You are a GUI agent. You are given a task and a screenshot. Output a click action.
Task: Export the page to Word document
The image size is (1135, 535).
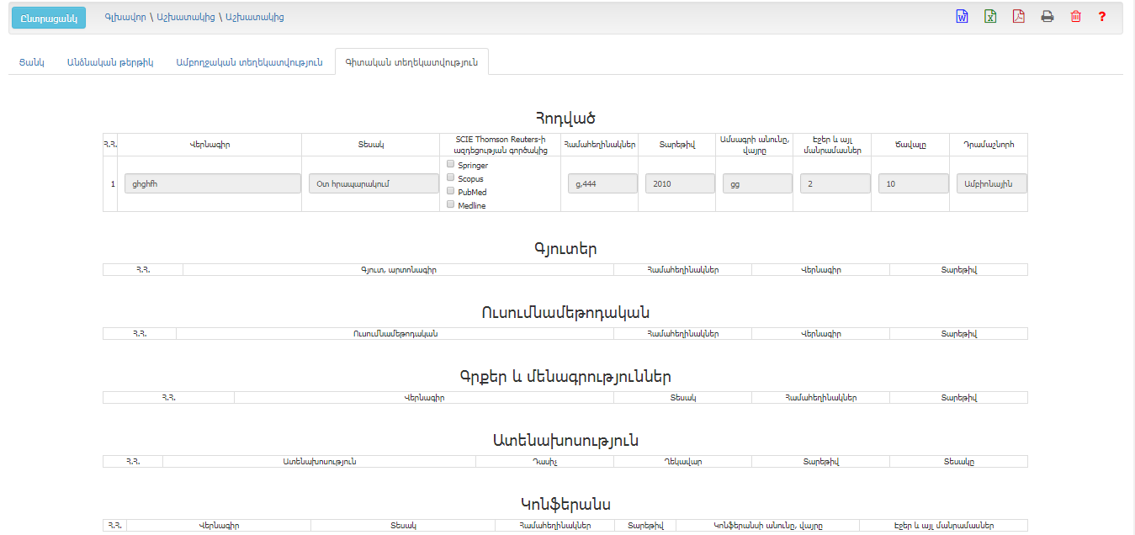962,17
